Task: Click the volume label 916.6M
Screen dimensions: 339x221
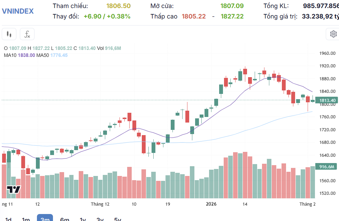Action: click(x=326, y=167)
